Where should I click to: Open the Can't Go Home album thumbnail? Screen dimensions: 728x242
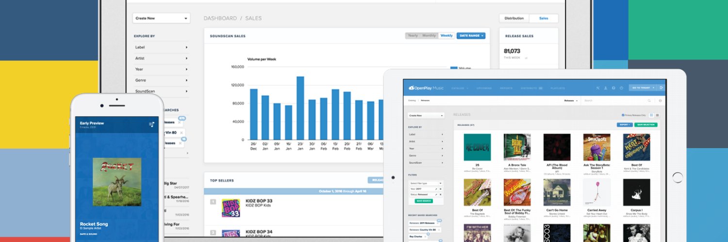tap(557, 193)
